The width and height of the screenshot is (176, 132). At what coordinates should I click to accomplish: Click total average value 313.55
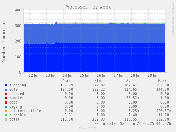tap(130, 119)
